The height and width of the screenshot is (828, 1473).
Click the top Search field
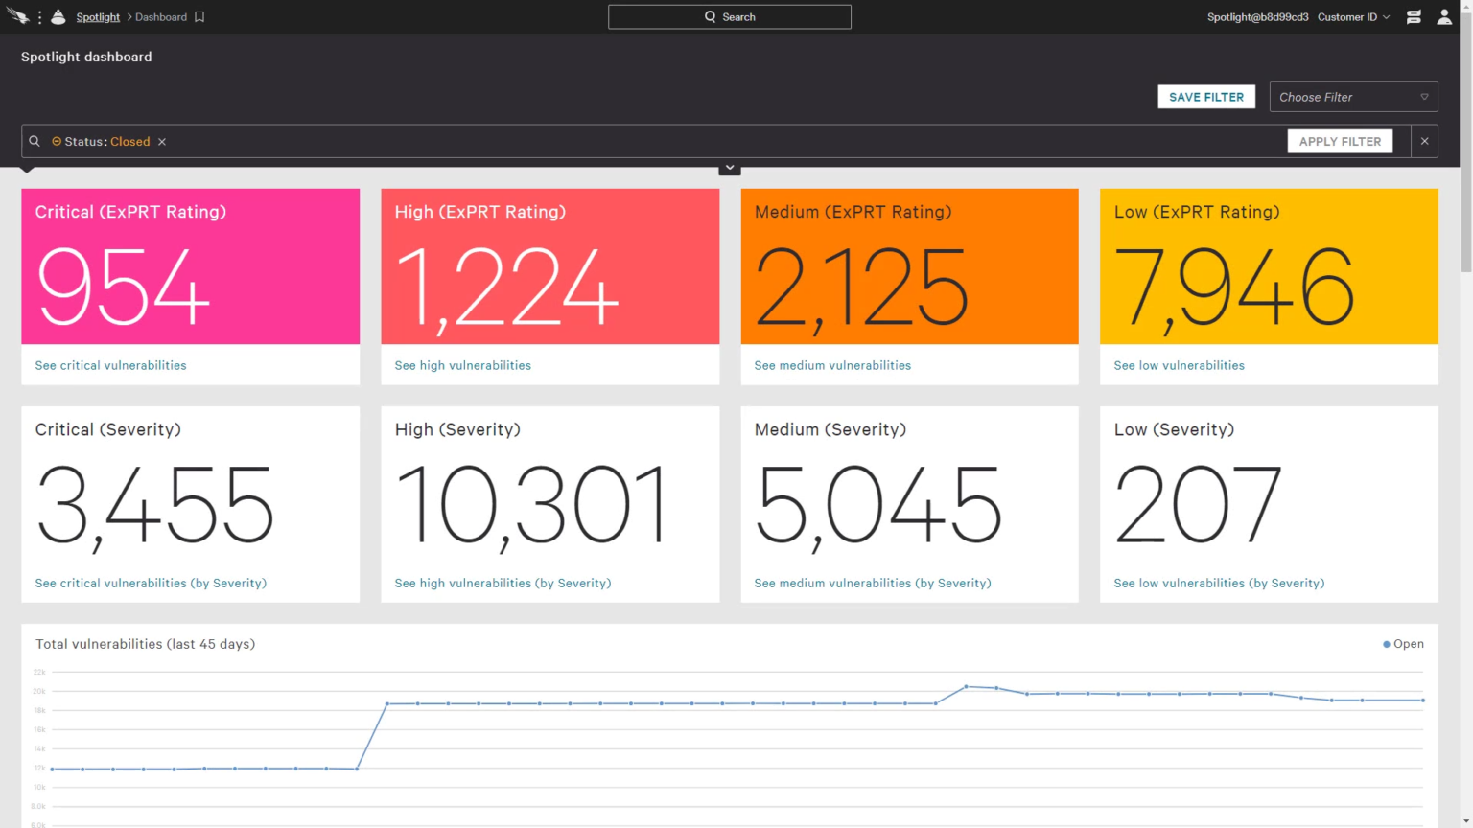[729, 17]
